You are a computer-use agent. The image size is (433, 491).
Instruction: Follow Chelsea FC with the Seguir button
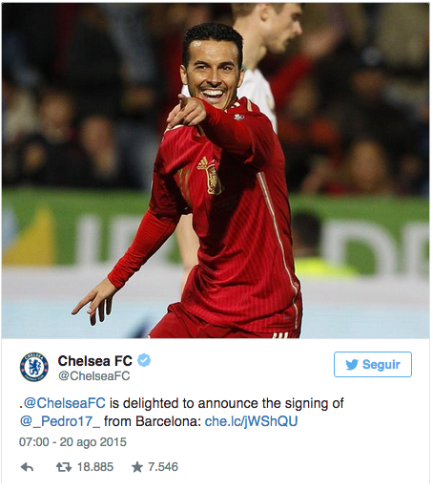pyautogui.click(x=373, y=364)
